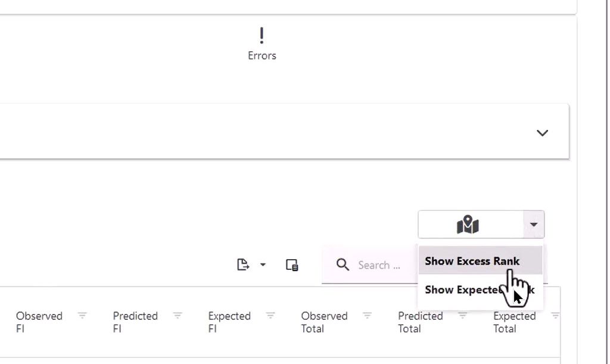Image resolution: width=610 pixels, height=364 pixels.
Task: Open the map button dropdown arrow
Action: pos(534,225)
